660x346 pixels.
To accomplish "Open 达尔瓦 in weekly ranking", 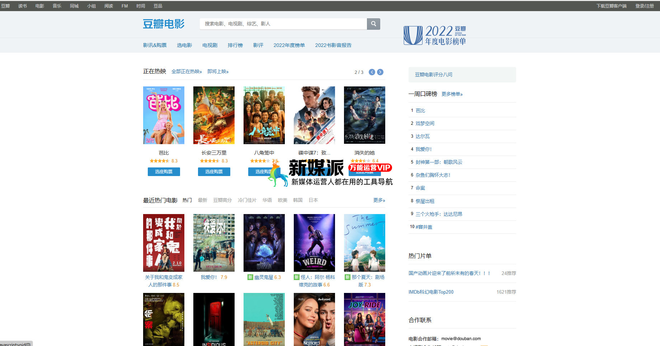I will tap(423, 136).
